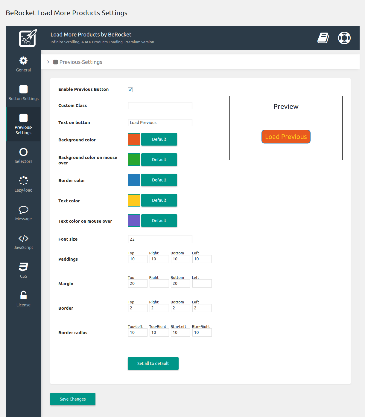Switch to the Previous-Settings panel
Viewport: 365px width, 417px height.
[23, 124]
